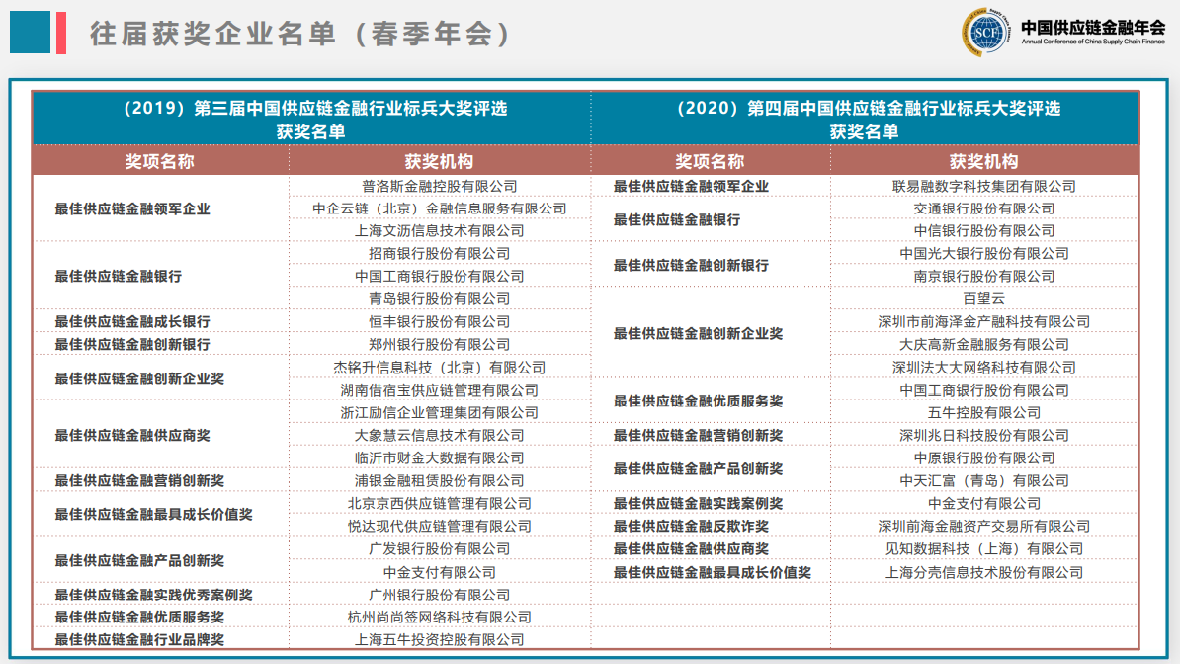
Task: Click the SCF circular logo icon
Action: pyautogui.click(x=985, y=33)
